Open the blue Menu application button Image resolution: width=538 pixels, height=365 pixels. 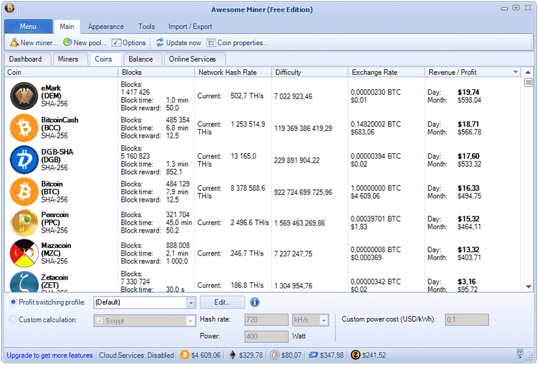(28, 27)
